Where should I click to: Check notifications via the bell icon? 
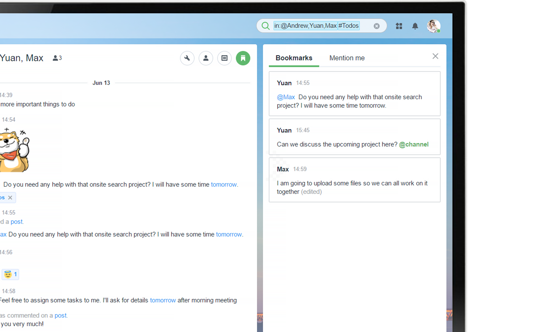(415, 26)
